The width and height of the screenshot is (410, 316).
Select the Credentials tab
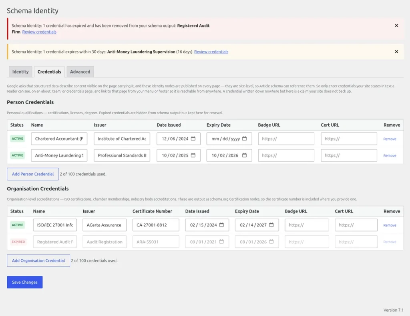[x=49, y=72]
